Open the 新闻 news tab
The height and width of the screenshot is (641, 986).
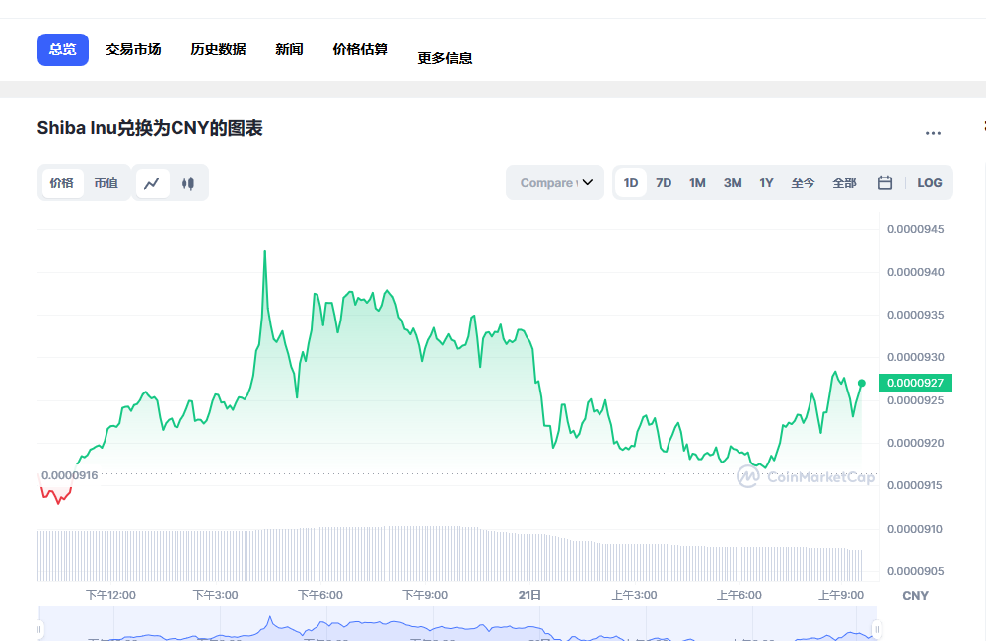[x=289, y=49]
